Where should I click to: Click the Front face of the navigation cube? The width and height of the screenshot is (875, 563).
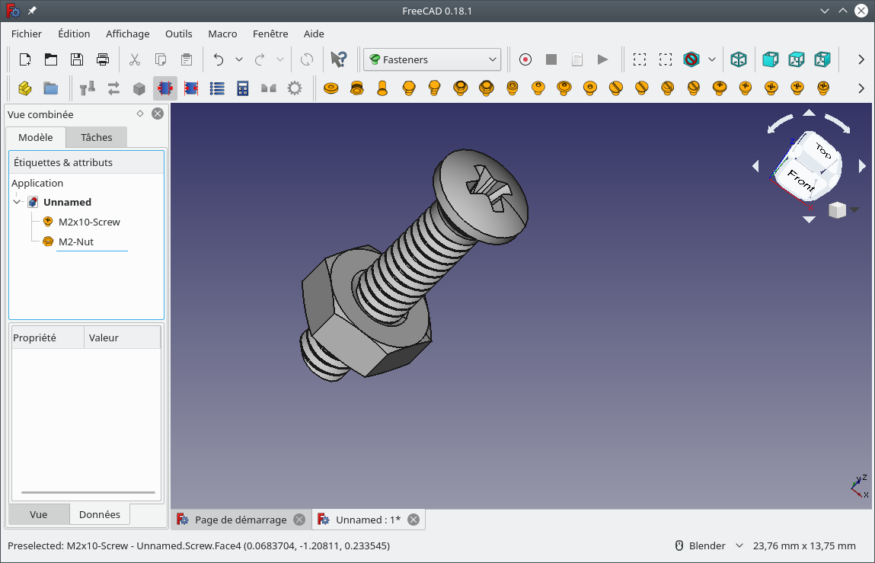click(x=800, y=180)
